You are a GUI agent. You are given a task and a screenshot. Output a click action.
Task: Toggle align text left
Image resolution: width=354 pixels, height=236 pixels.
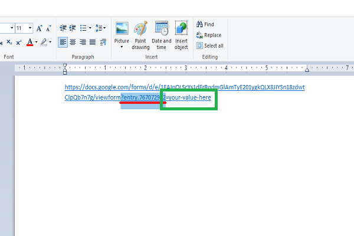click(63, 42)
